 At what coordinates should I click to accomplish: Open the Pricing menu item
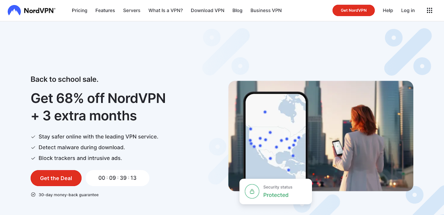point(80,10)
